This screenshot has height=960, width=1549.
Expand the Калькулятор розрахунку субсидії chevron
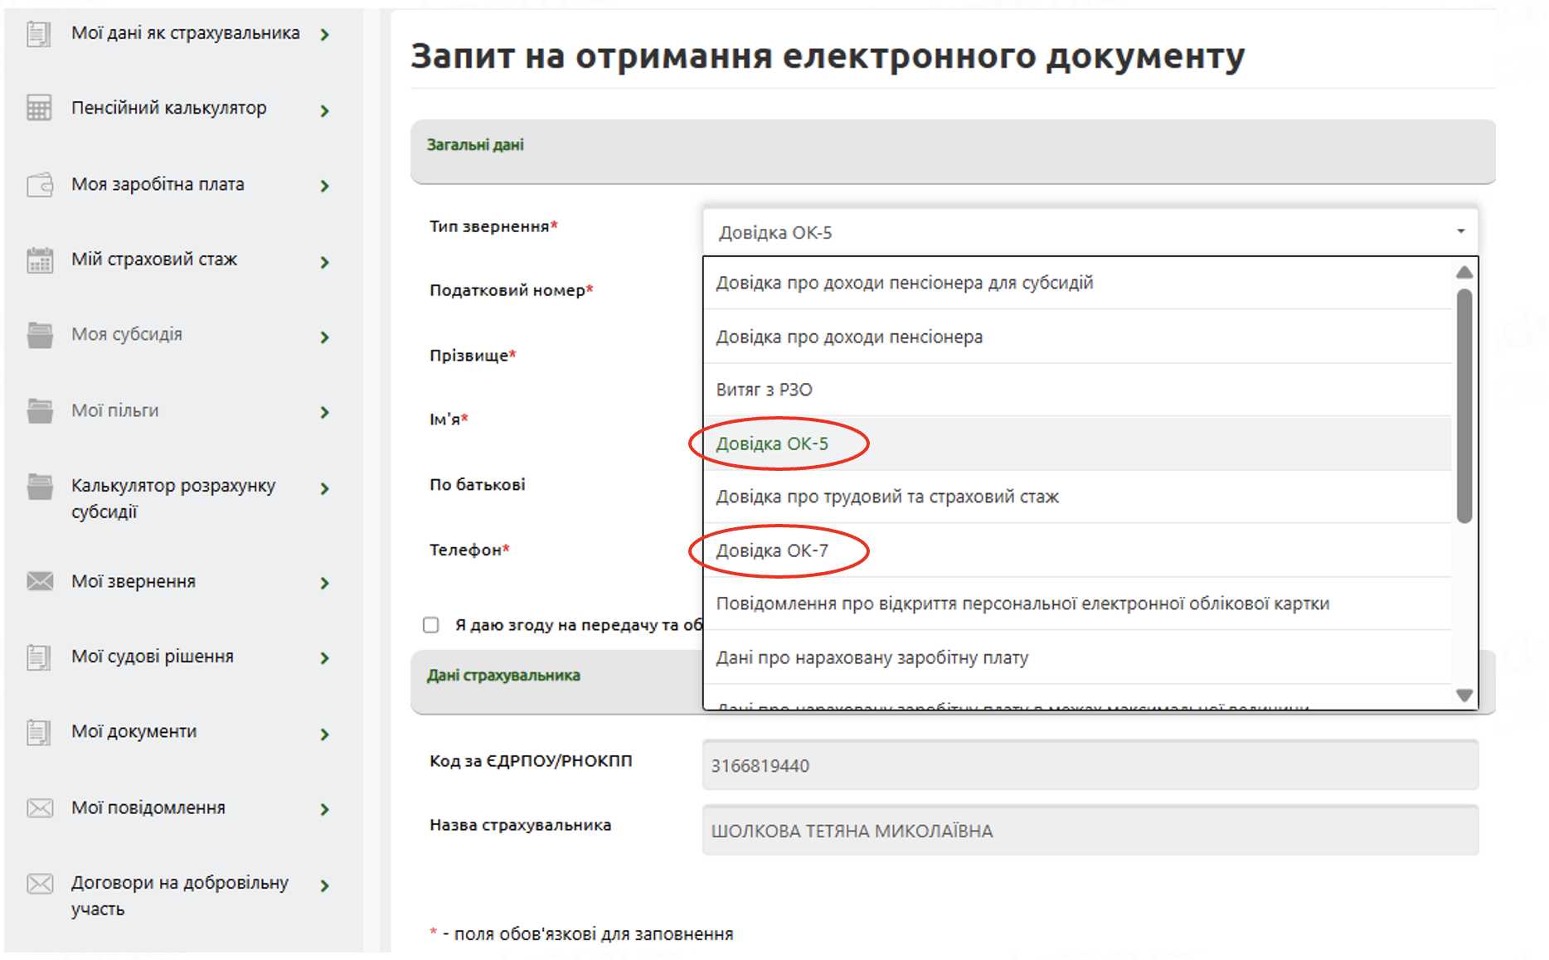click(x=324, y=489)
